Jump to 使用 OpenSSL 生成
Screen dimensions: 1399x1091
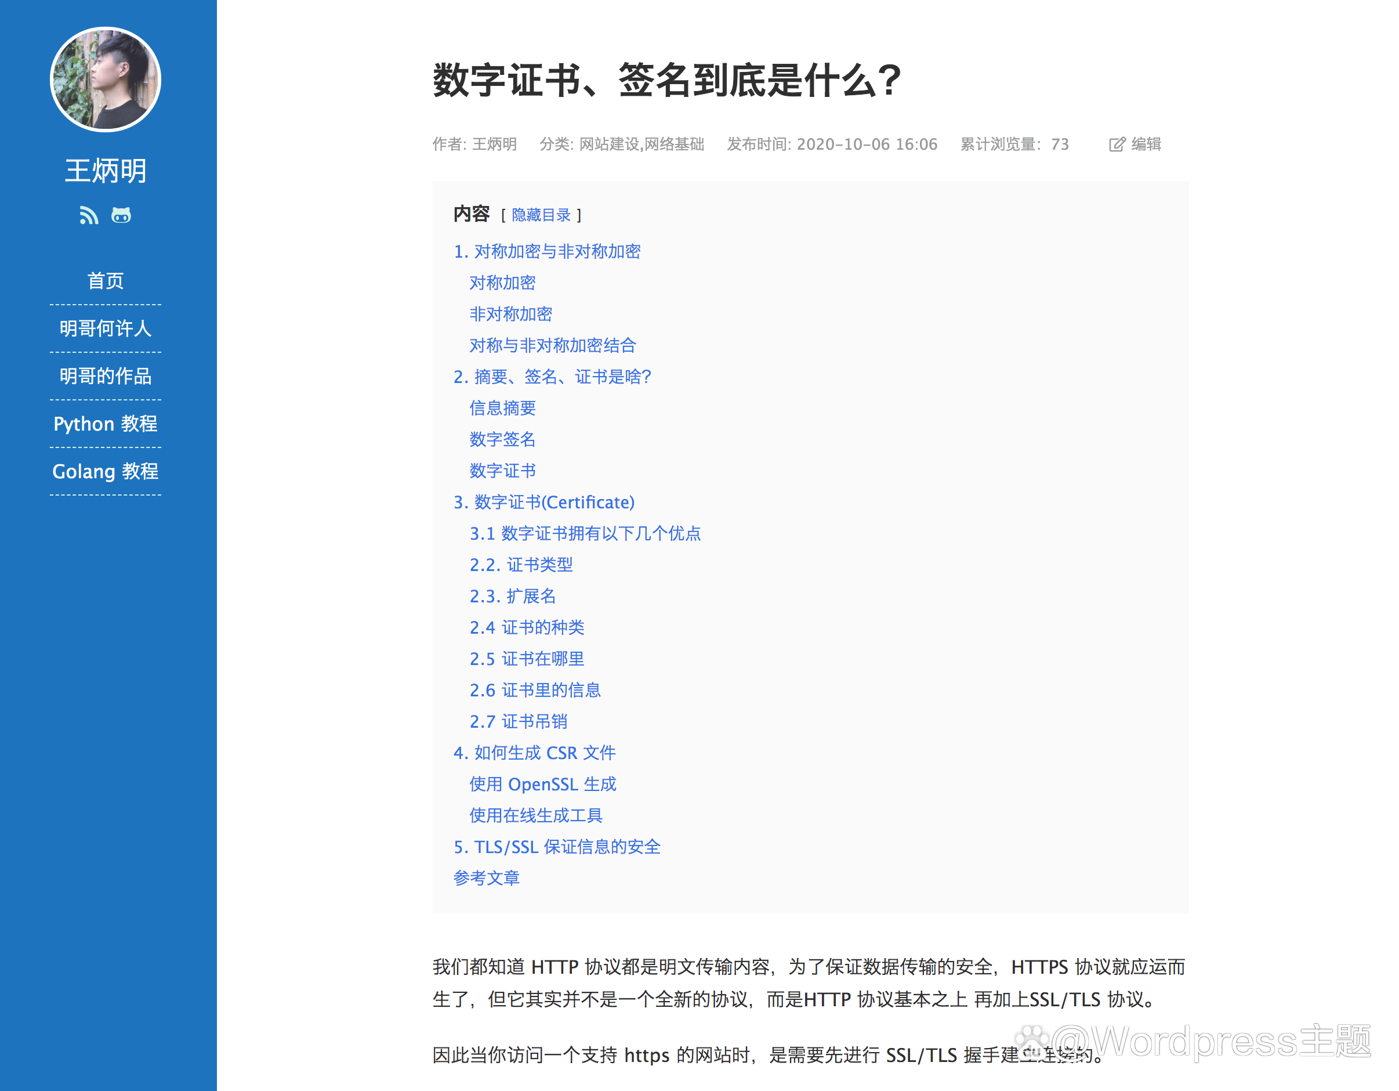(x=542, y=785)
